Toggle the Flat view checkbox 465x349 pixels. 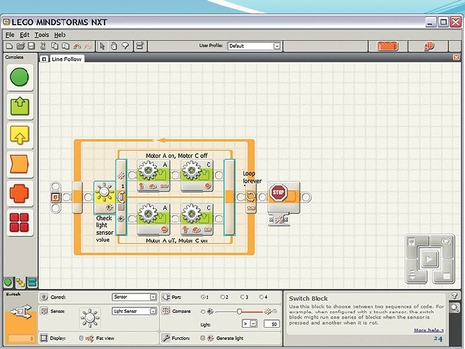(81, 337)
